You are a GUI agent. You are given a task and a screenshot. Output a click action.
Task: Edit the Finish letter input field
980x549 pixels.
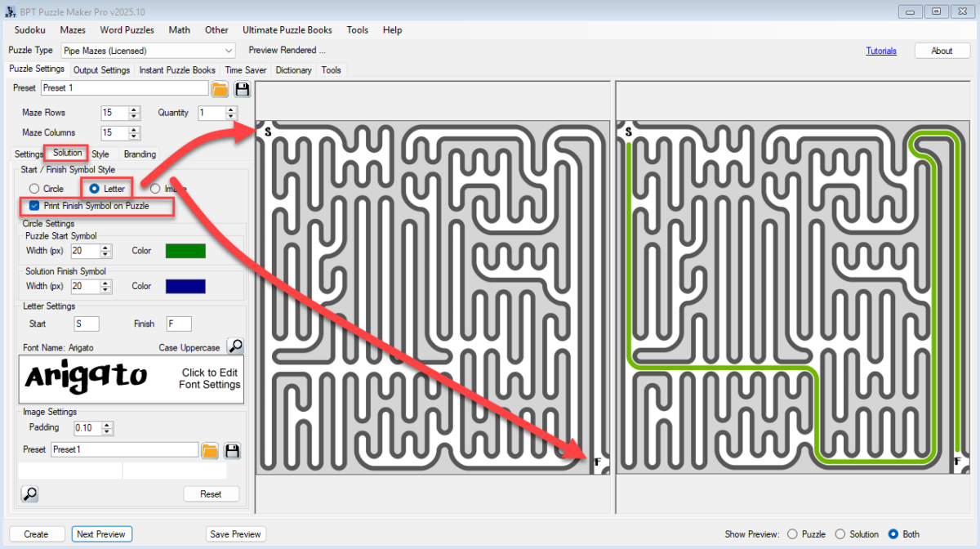click(x=178, y=324)
